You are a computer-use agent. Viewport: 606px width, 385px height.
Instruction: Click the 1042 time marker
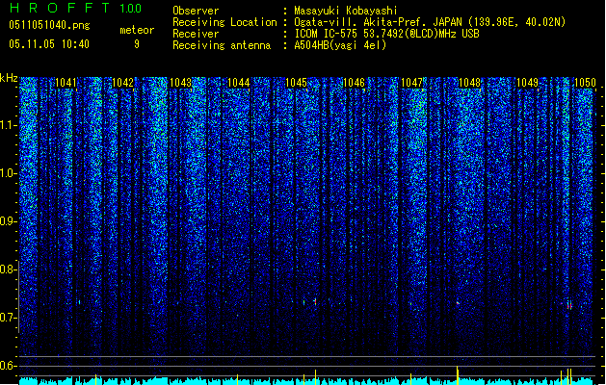coord(123,83)
